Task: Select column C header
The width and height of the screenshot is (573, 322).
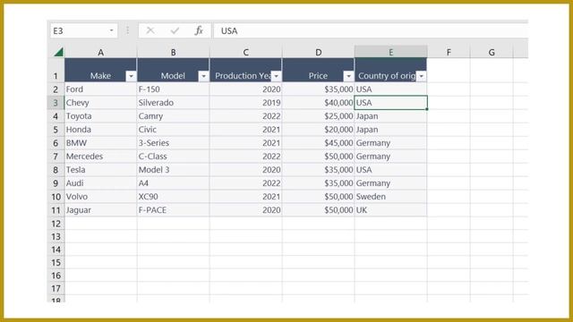Action: pos(246,52)
